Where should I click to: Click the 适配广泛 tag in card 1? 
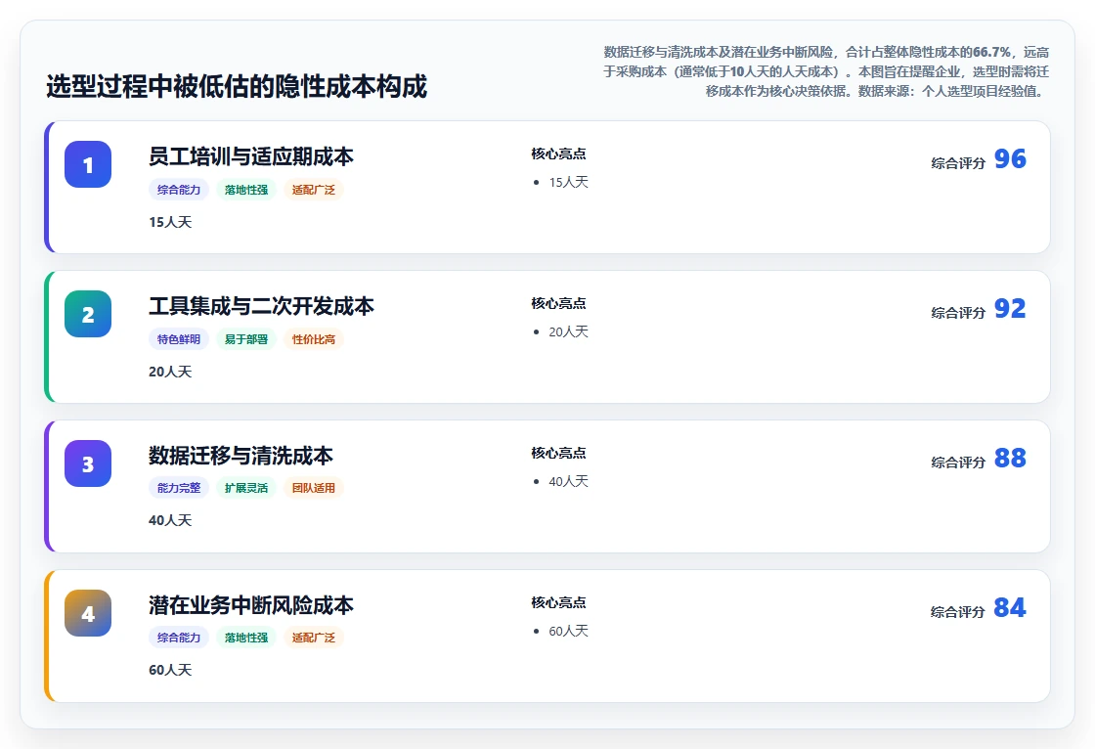(x=314, y=190)
